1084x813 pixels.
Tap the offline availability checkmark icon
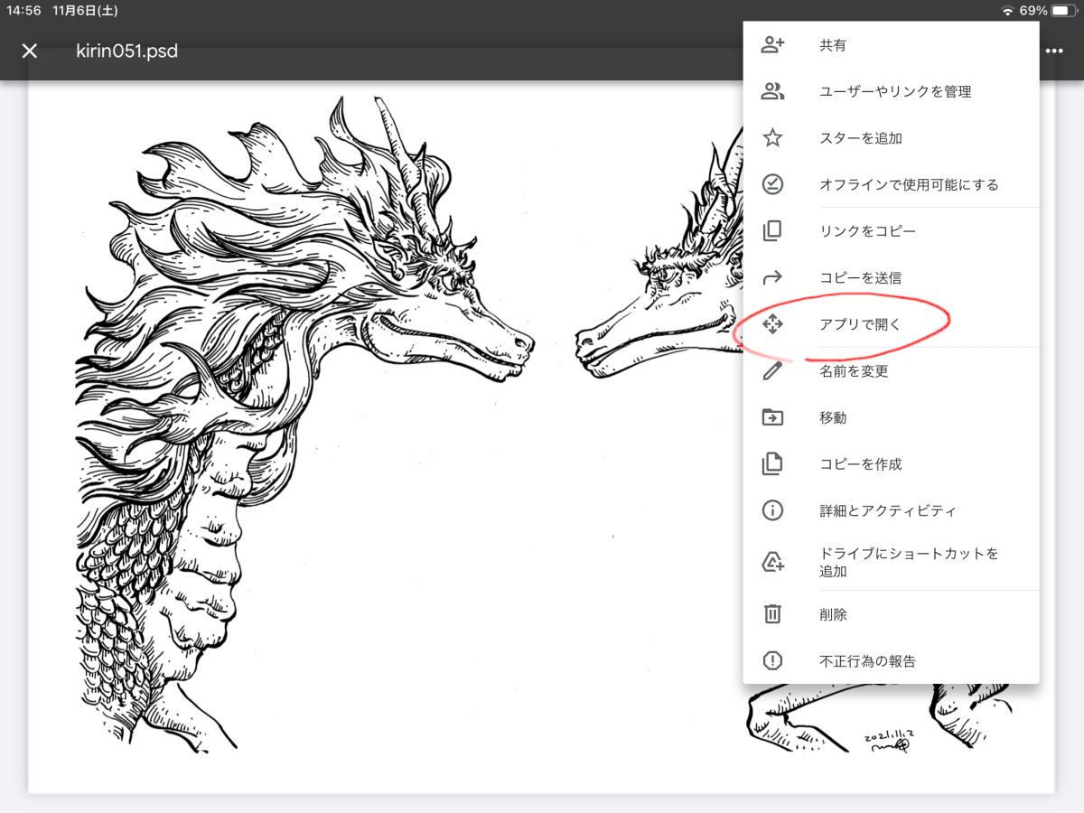[772, 184]
